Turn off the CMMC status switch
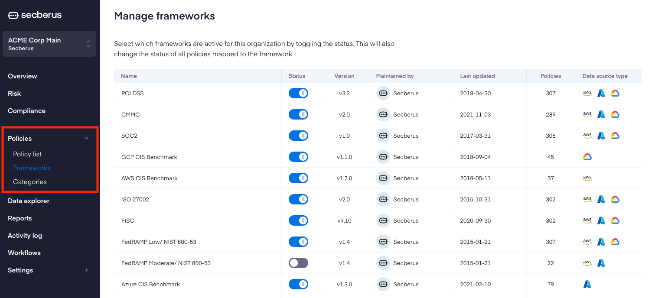 (x=298, y=114)
